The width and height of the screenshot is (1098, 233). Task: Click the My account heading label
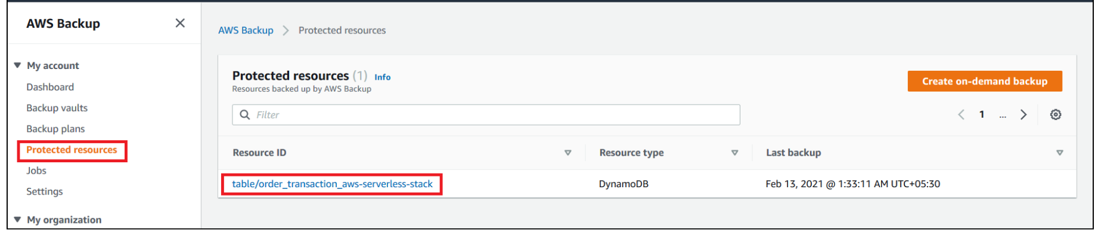click(53, 65)
